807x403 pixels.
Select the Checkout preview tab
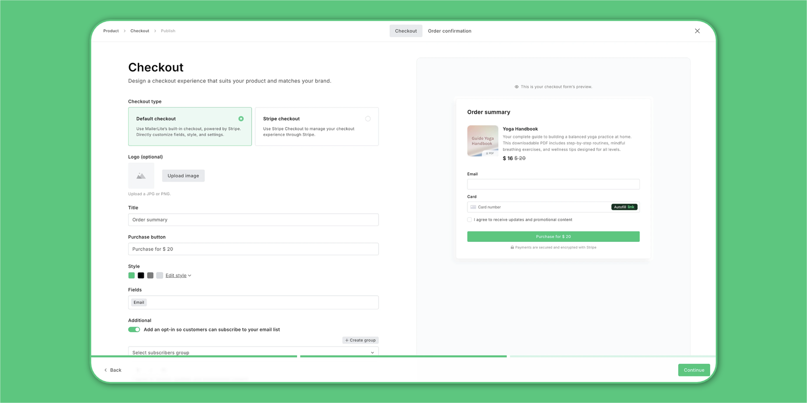pyautogui.click(x=406, y=31)
